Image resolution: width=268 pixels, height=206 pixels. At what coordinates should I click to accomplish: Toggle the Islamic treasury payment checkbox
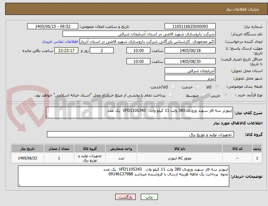pyautogui.click(x=170, y=95)
